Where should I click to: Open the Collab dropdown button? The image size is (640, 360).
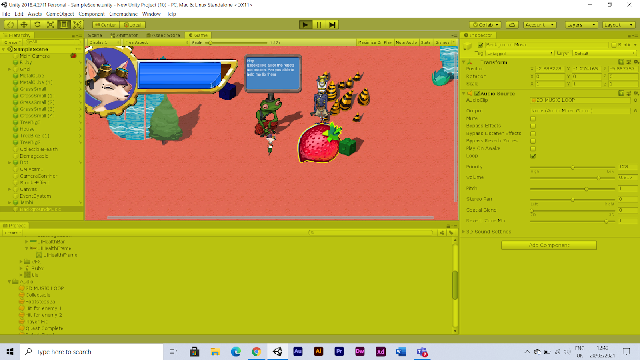click(485, 25)
